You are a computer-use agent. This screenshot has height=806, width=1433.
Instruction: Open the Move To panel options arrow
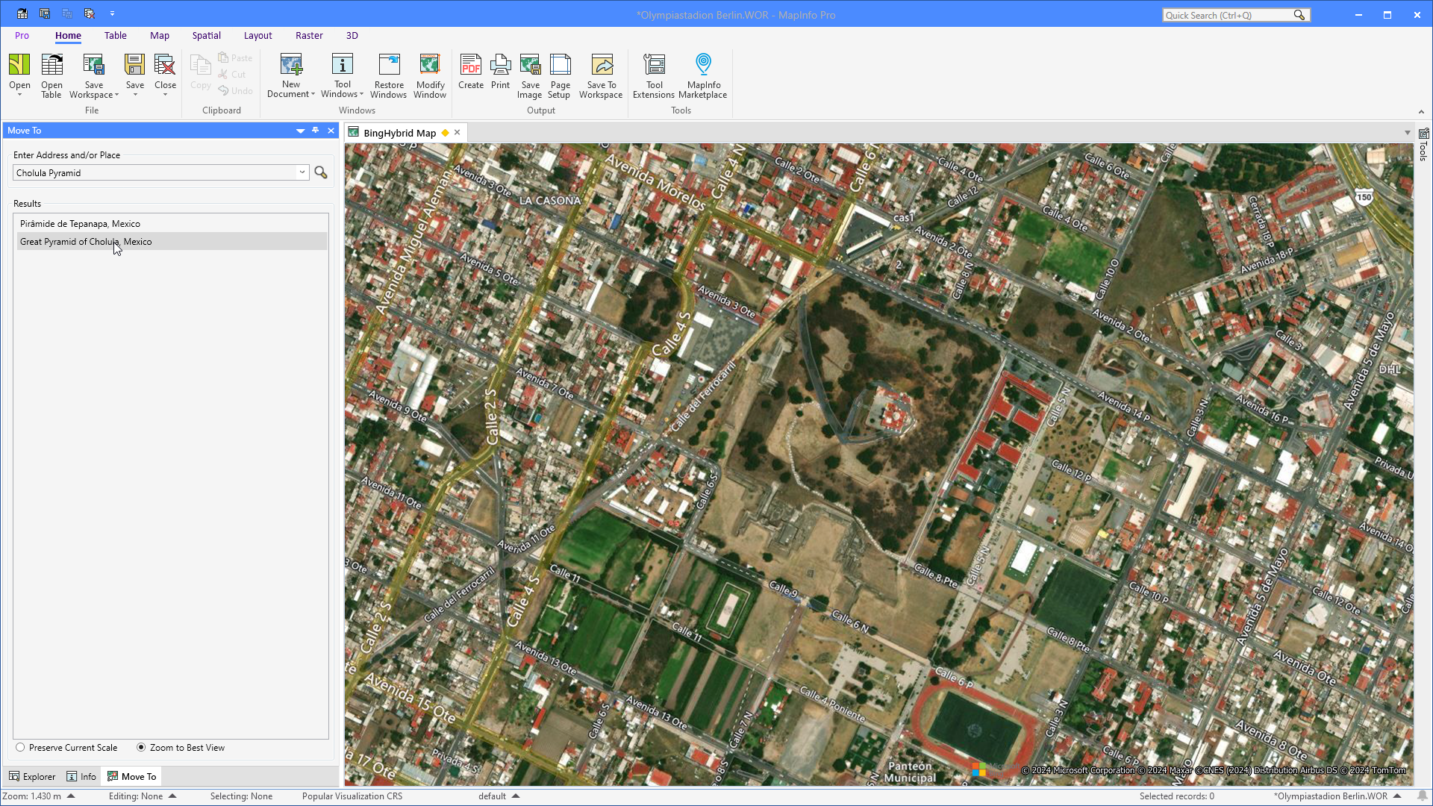(x=300, y=131)
